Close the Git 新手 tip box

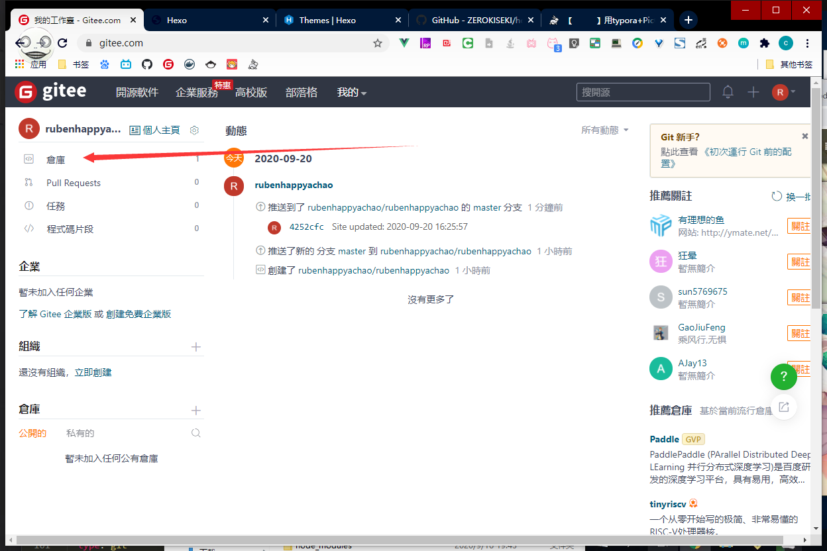805,136
